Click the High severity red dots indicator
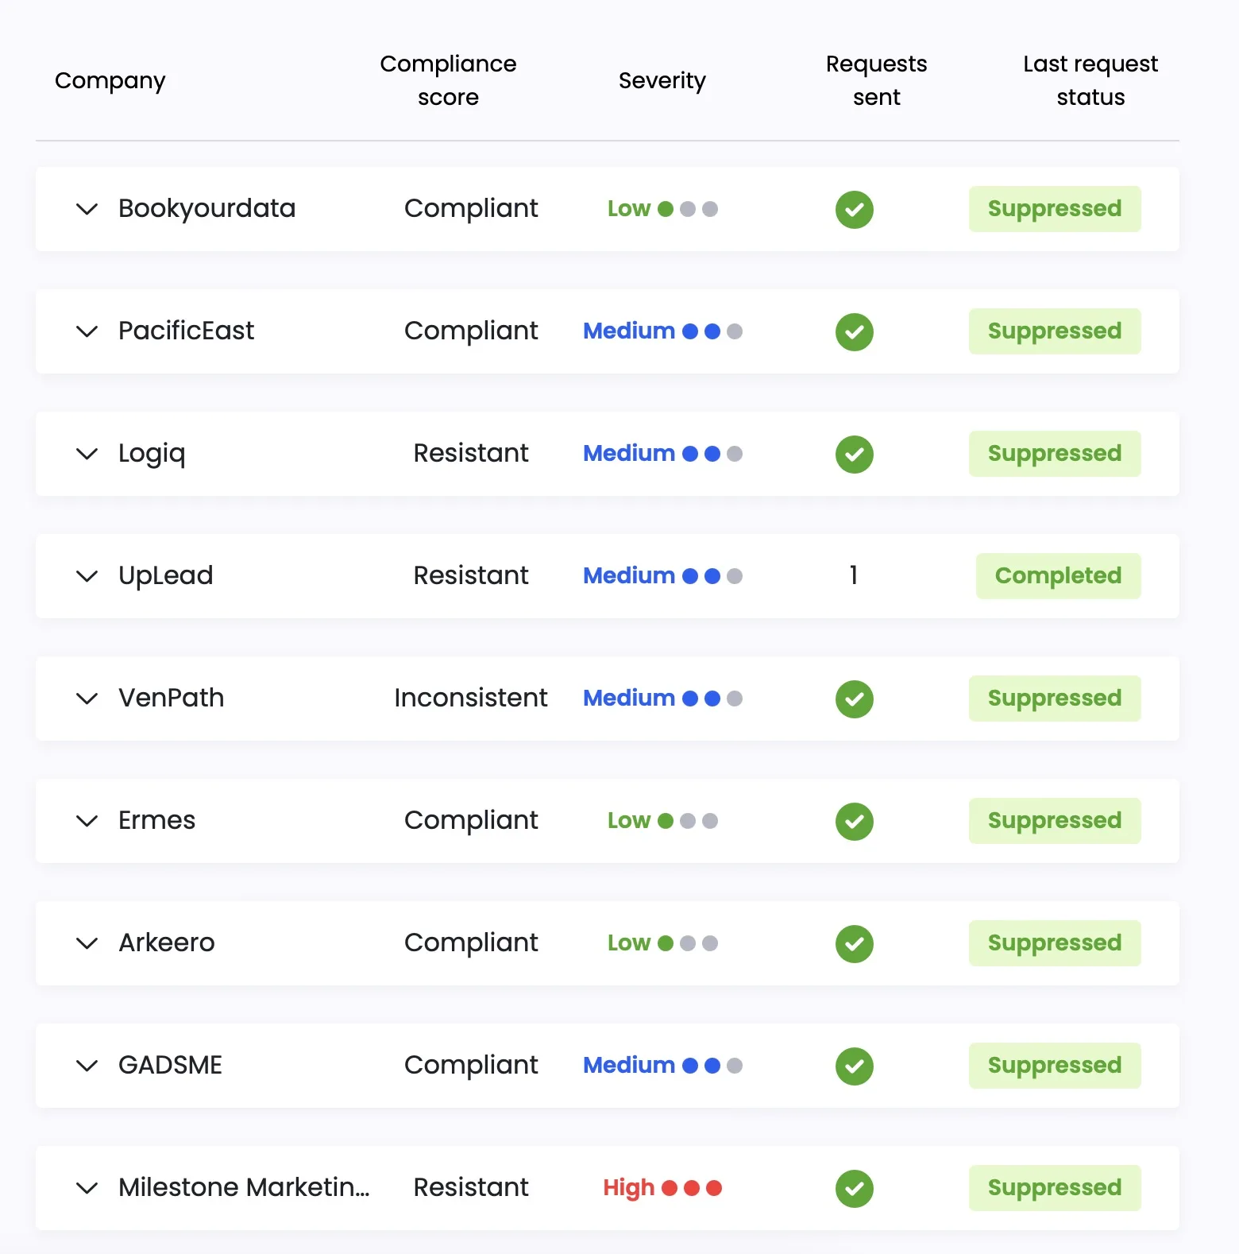1239x1254 pixels. (x=691, y=1188)
